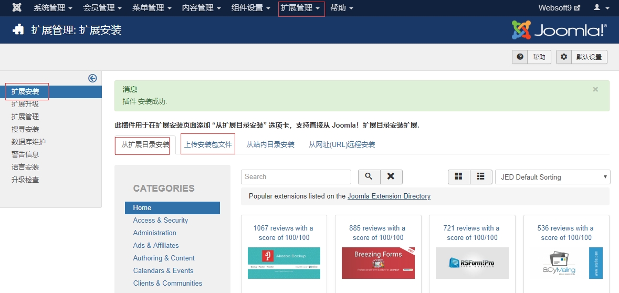Click the 帮助 help button
The width and height of the screenshot is (619, 293).
tap(531, 57)
